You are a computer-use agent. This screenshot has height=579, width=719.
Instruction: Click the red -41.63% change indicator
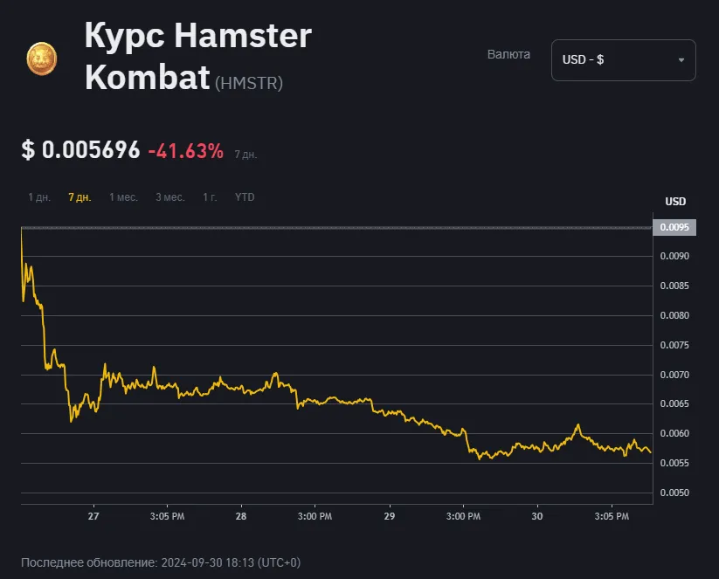pyautogui.click(x=185, y=151)
